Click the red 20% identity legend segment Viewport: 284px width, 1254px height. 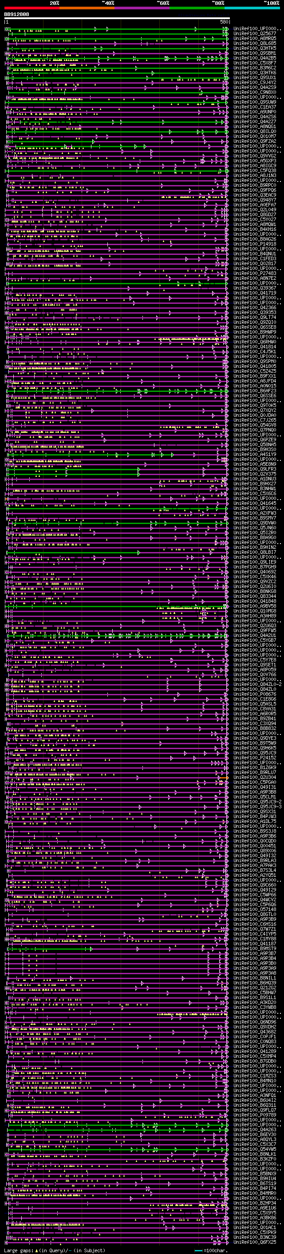click(32, 8)
